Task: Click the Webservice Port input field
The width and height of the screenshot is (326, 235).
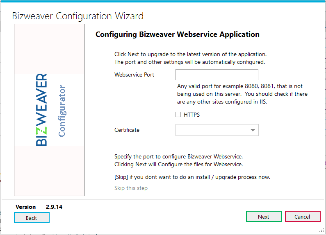Action: 217,75
